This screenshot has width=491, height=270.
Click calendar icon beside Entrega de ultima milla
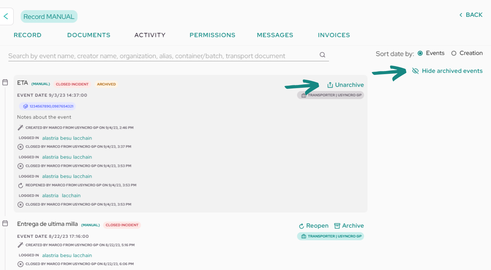(x=5, y=223)
